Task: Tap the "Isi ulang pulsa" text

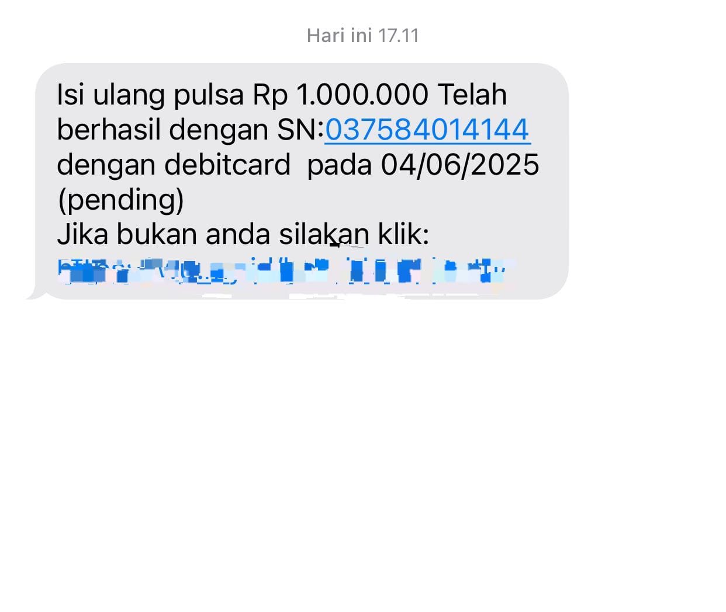Action: point(150,95)
